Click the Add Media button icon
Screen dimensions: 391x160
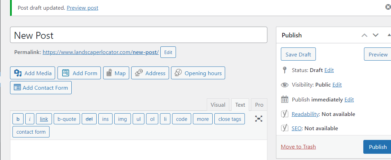(18, 73)
